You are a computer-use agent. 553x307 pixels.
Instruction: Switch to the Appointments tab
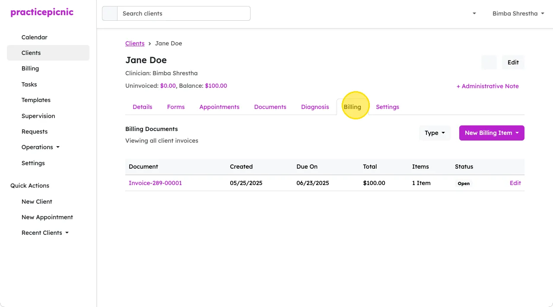click(219, 107)
